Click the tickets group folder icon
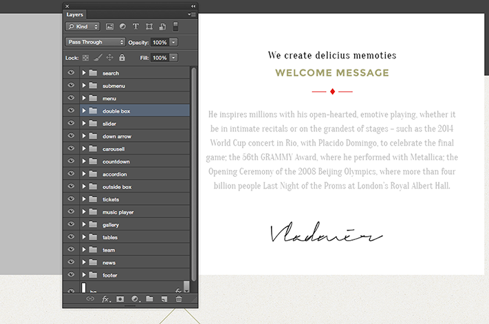The image size is (489, 324). click(93, 199)
